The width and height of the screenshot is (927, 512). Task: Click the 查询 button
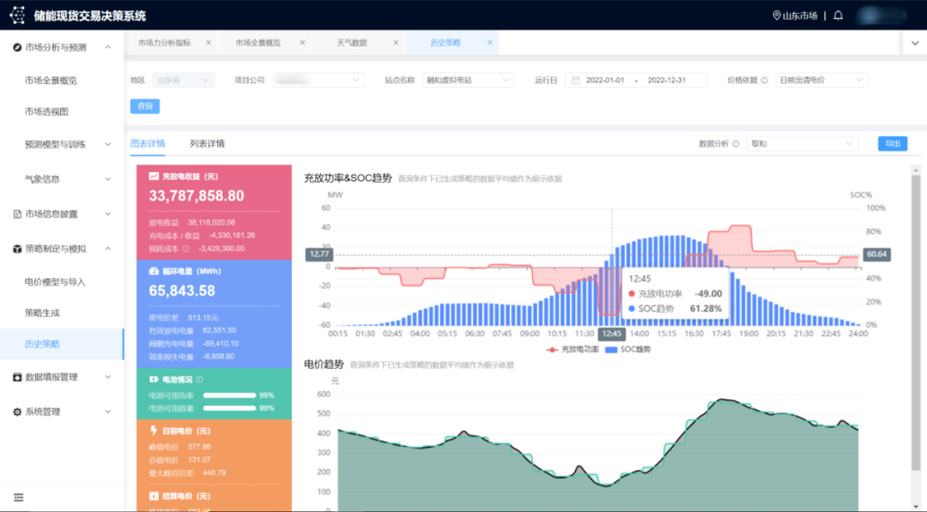pyautogui.click(x=145, y=106)
